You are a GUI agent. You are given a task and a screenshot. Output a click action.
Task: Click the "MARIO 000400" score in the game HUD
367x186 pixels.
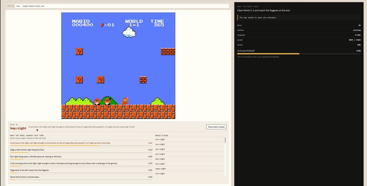click(x=83, y=23)
